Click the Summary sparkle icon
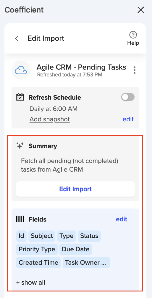The width and height of the screenshot is (152, 298). [x=20, y=146]
